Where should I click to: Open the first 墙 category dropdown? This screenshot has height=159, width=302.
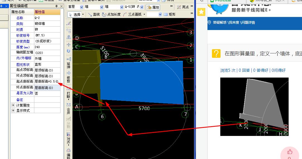(102, 7)
